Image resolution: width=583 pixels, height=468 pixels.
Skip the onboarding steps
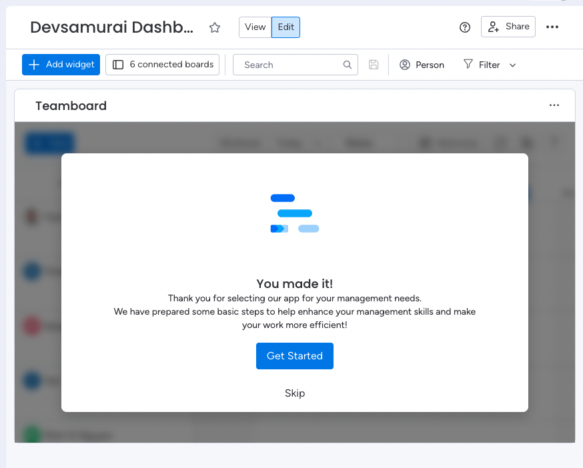click(295, 393)
